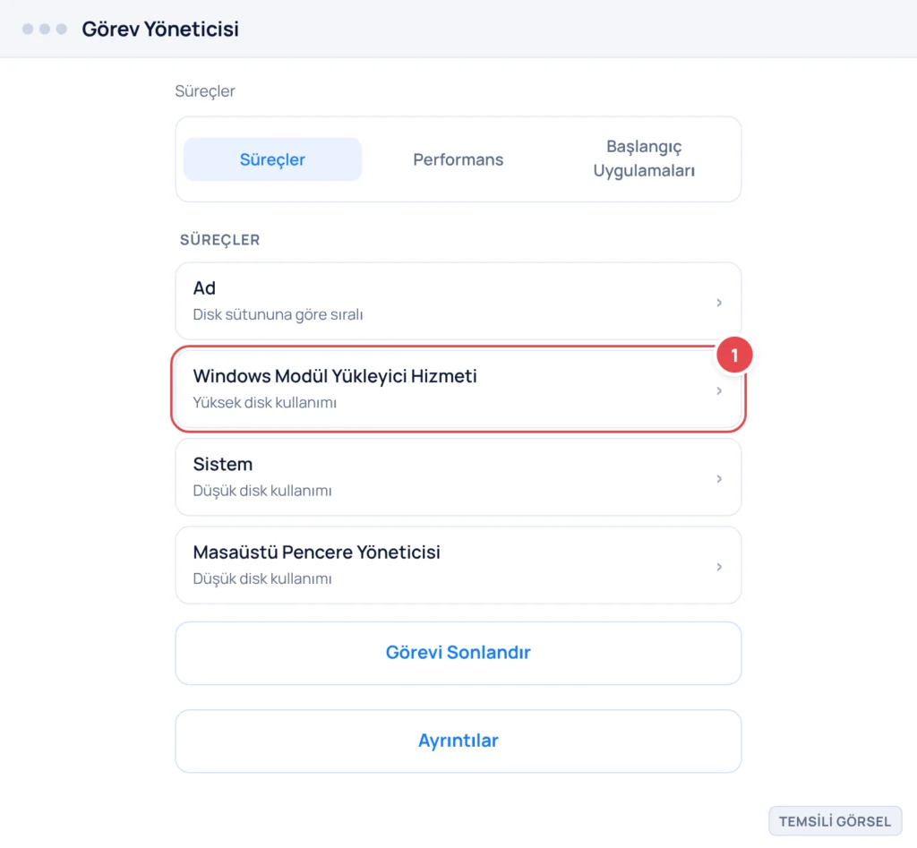Image resolution: width=917 pixels, height=848 pixels.
Task: Open the Ayrıntılar button
Action: [x=458, y=741]
